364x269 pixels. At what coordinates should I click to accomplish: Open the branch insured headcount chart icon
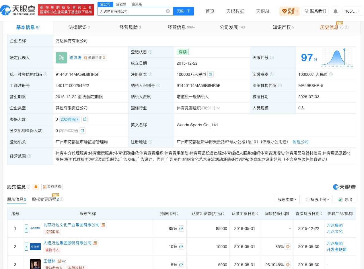tap(82, 131)
